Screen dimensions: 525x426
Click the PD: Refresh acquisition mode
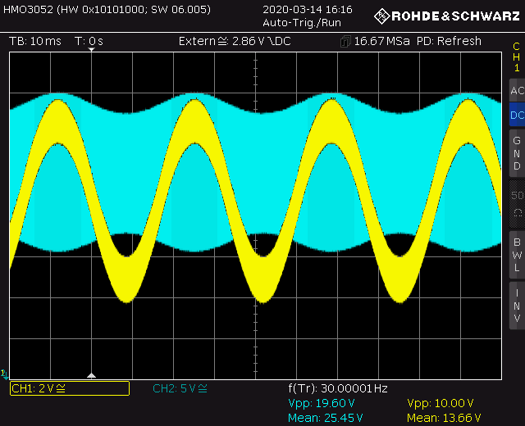tap(449, 41)
